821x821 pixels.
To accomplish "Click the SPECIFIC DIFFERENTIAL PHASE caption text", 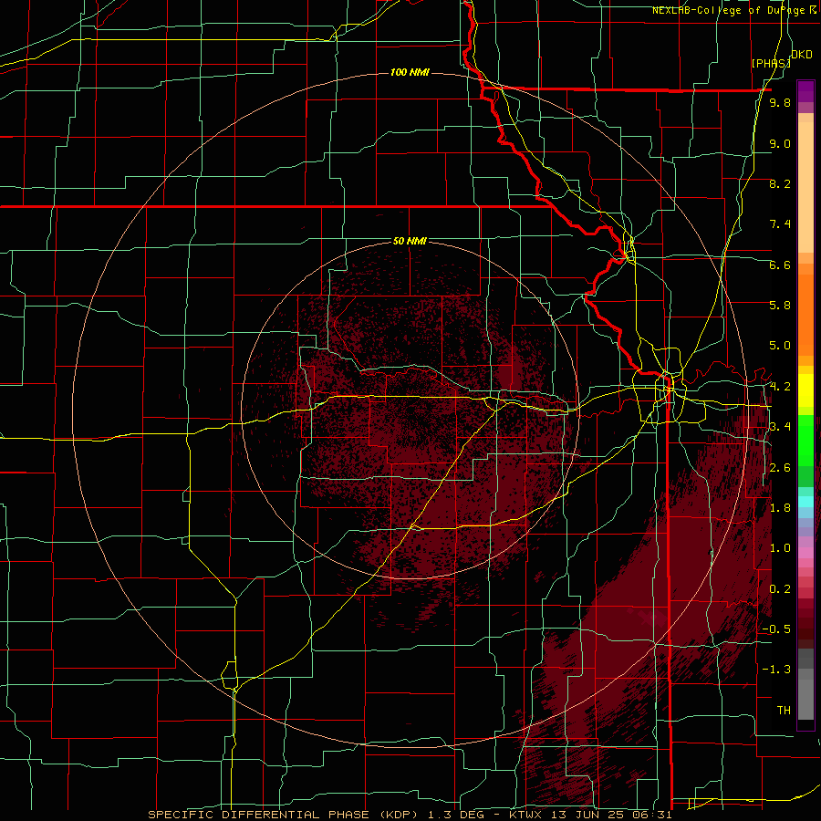I will [258, 815].
